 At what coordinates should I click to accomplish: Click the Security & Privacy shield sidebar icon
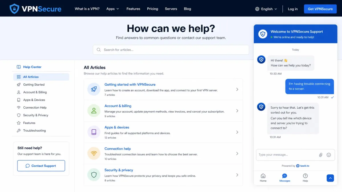coord(19,115)
